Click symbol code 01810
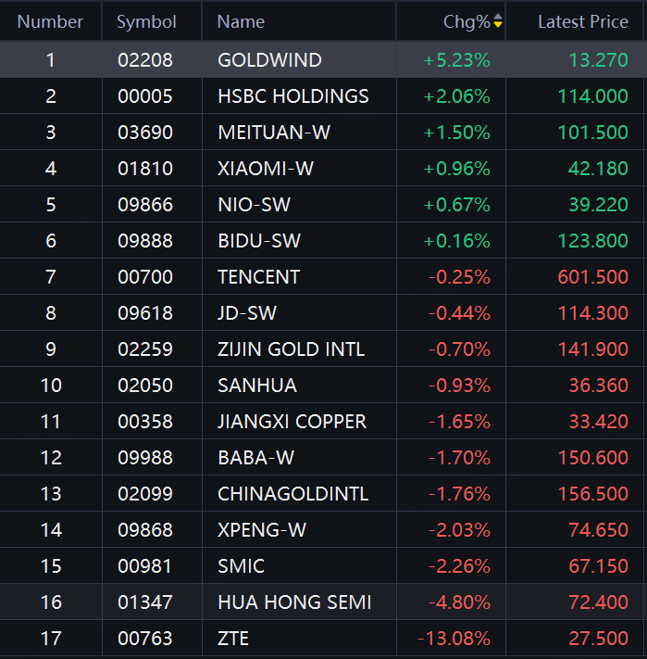The image size is (647, 659). click(145, 169)
